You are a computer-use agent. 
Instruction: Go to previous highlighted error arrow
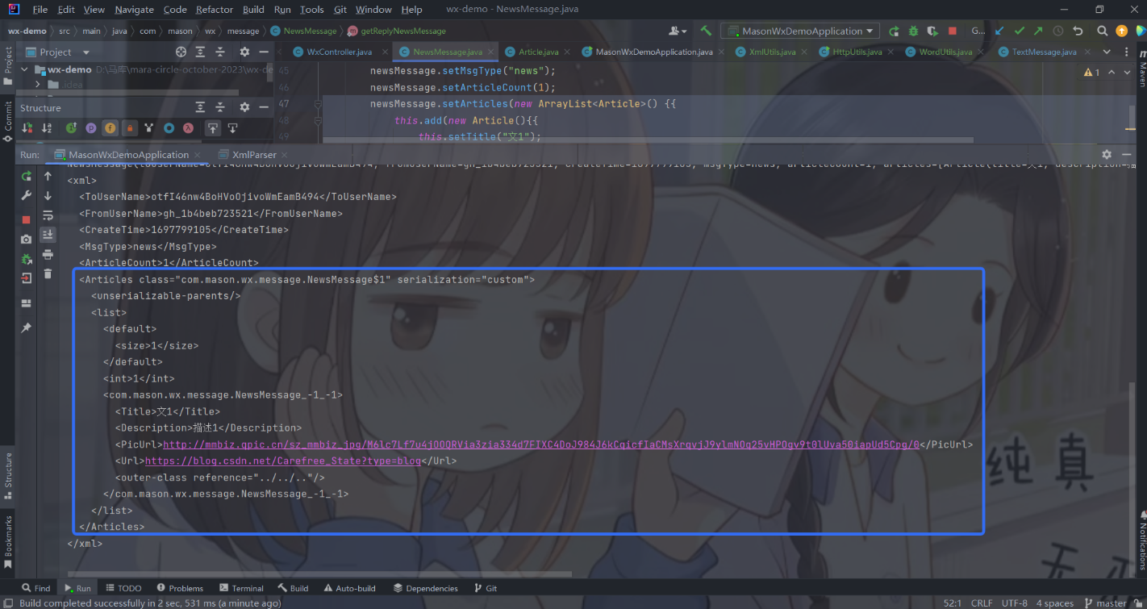(x=1112, y=72)
